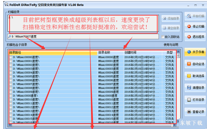Click the name cell MRAA100014速度

tap(109, 115)
